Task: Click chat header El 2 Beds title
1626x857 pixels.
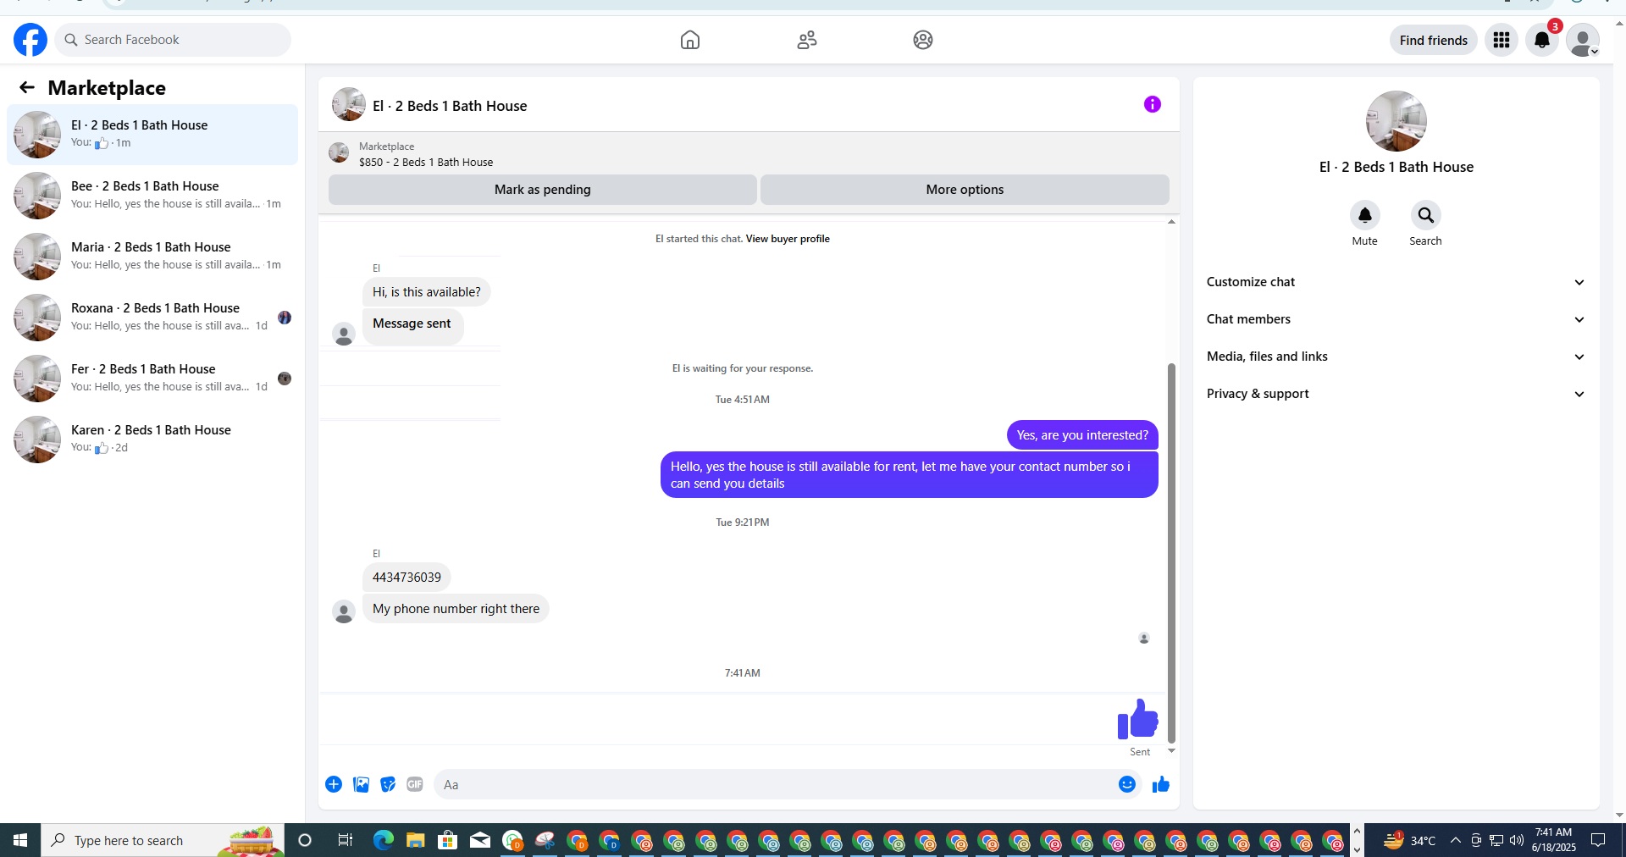Action: pyautogui.click(x=450, y=106)
